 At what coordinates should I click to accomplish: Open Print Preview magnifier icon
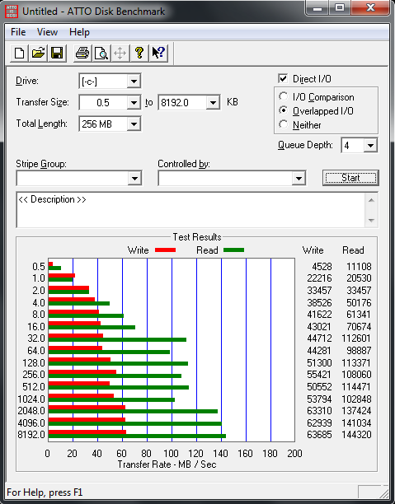[101, 53]
